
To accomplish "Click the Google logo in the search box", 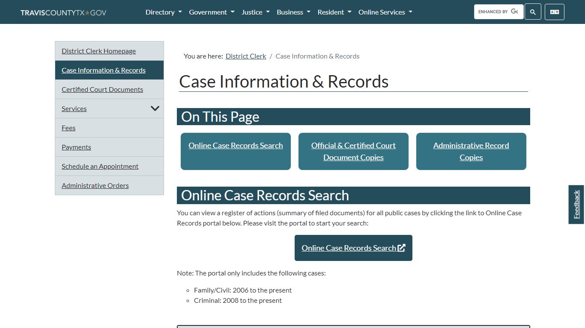I will (x=514, y=11).
